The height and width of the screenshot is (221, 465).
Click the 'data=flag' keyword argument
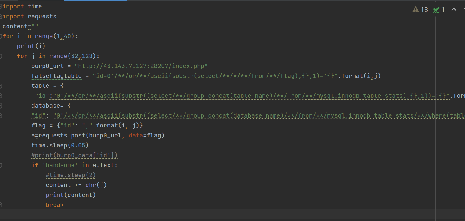pyautogui.click(x=145, y=135)
